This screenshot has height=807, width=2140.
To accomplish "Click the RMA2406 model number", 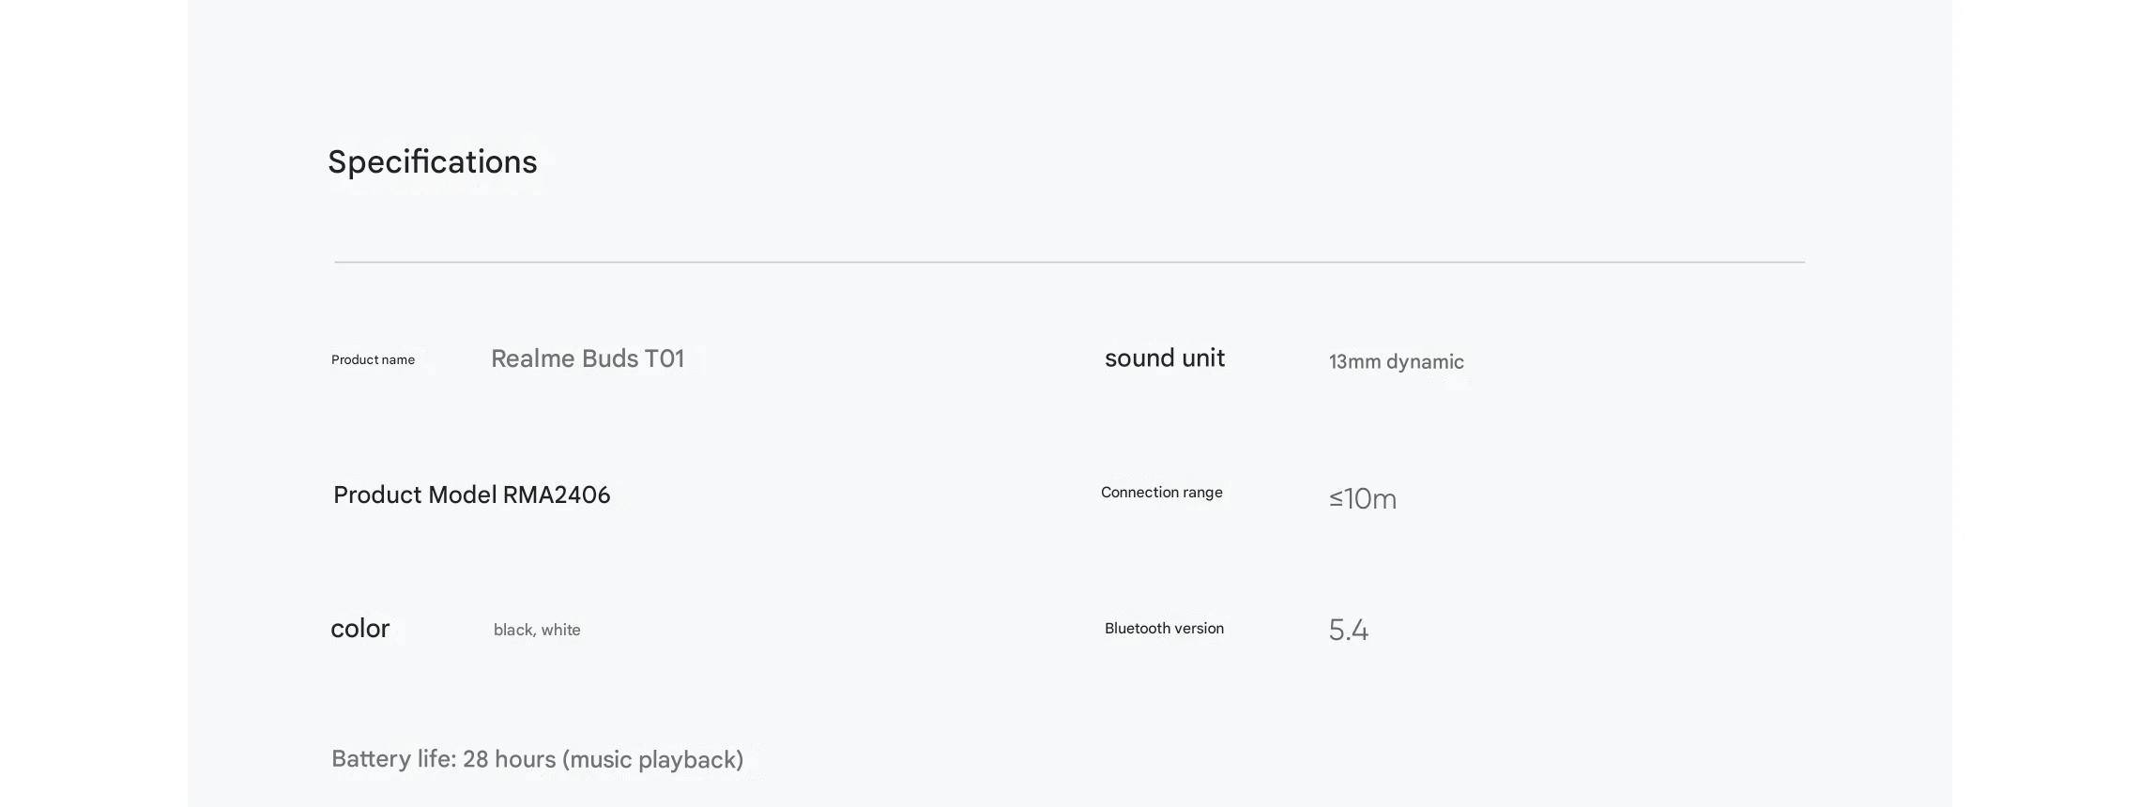I will (x=557, y=495).
